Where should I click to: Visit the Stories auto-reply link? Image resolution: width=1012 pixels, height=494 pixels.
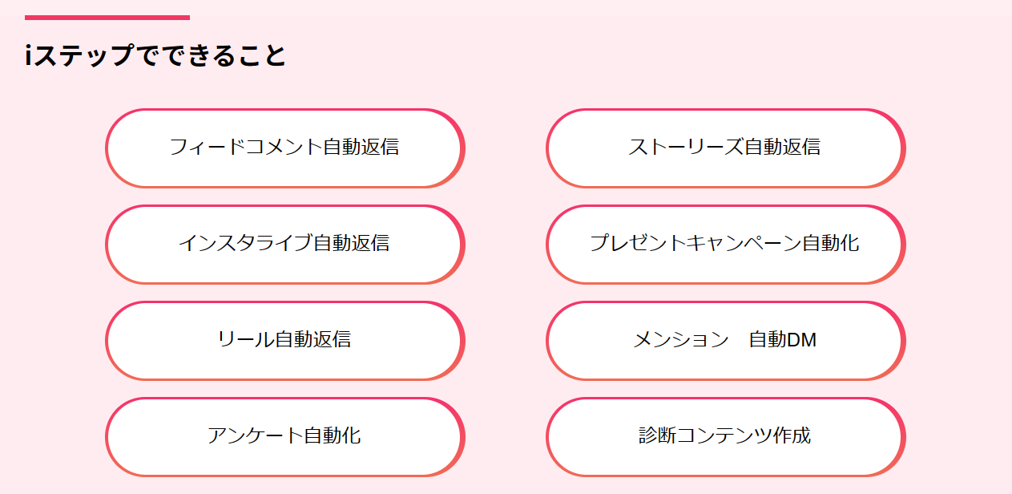pyautogui.click(x=725, y=148)
